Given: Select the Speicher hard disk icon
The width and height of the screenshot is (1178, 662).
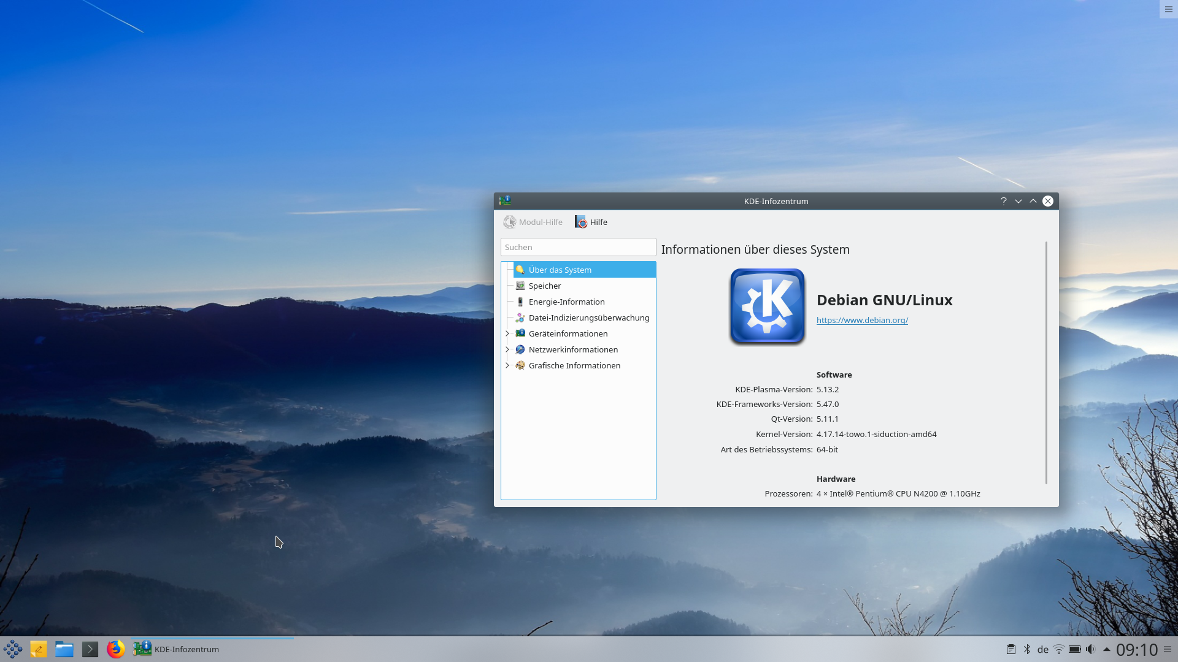Looking at the screenshot, I should (520, 286).
